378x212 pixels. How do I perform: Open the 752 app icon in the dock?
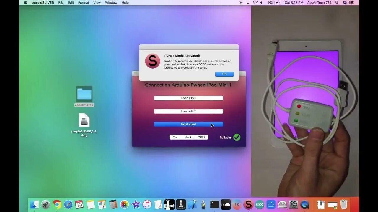[x=237, y=204]
